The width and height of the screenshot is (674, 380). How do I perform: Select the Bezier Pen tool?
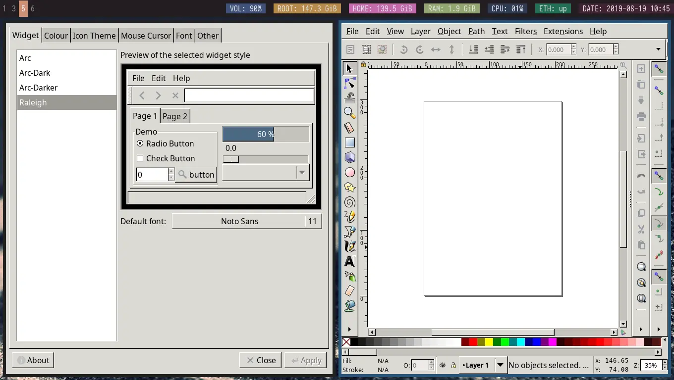(x=350, y=232)
